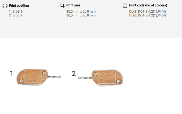Viewport: 182px width, 114px height.
Task: Click the key ring on knife 1
Action: (x=56, y=76)
